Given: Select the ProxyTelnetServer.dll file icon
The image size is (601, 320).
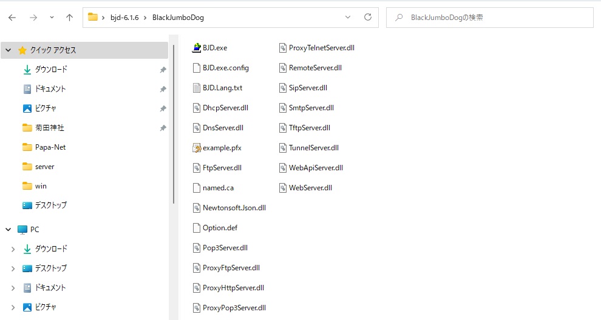Looking at the screenshot, I should 282,48.
